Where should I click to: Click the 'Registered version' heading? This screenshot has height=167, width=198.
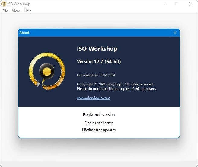[x=99, y=115]
